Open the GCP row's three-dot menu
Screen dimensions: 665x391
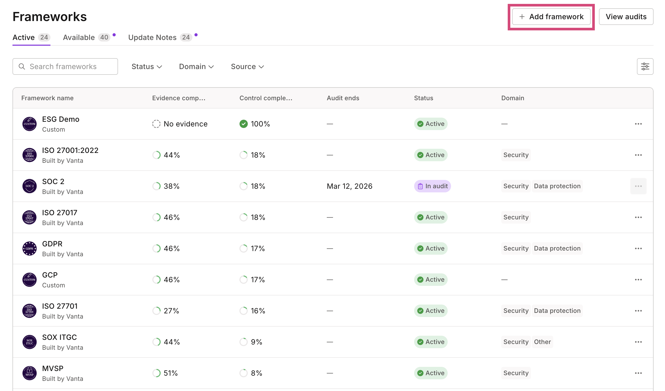click(638, 280)
